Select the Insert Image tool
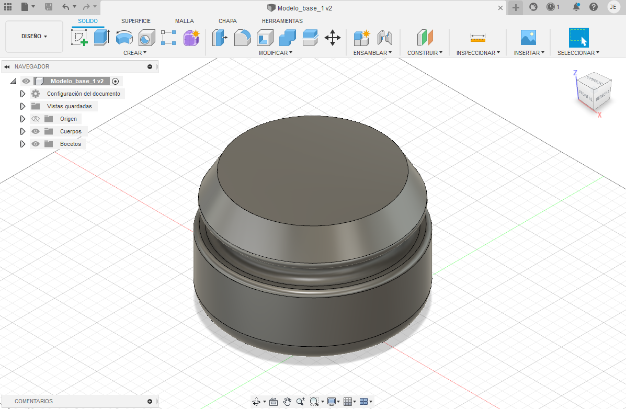Image resolution: width=626 pixels, height=409 pixels. point(529,37)
